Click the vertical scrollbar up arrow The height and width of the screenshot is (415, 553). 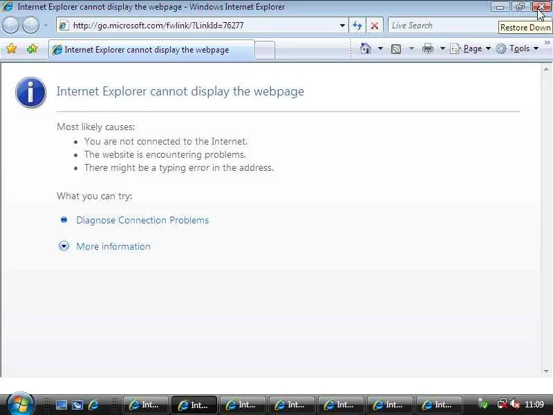click(x=546, y=70)
